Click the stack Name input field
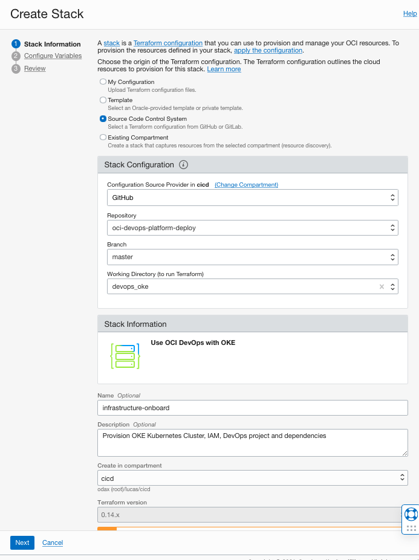Screen dimensions: 419x560 252,408
